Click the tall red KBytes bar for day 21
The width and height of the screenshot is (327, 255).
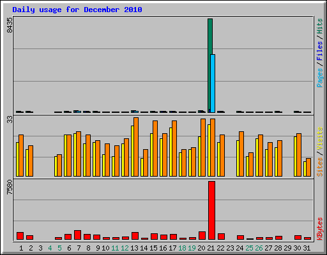click(x=211, y=210)
